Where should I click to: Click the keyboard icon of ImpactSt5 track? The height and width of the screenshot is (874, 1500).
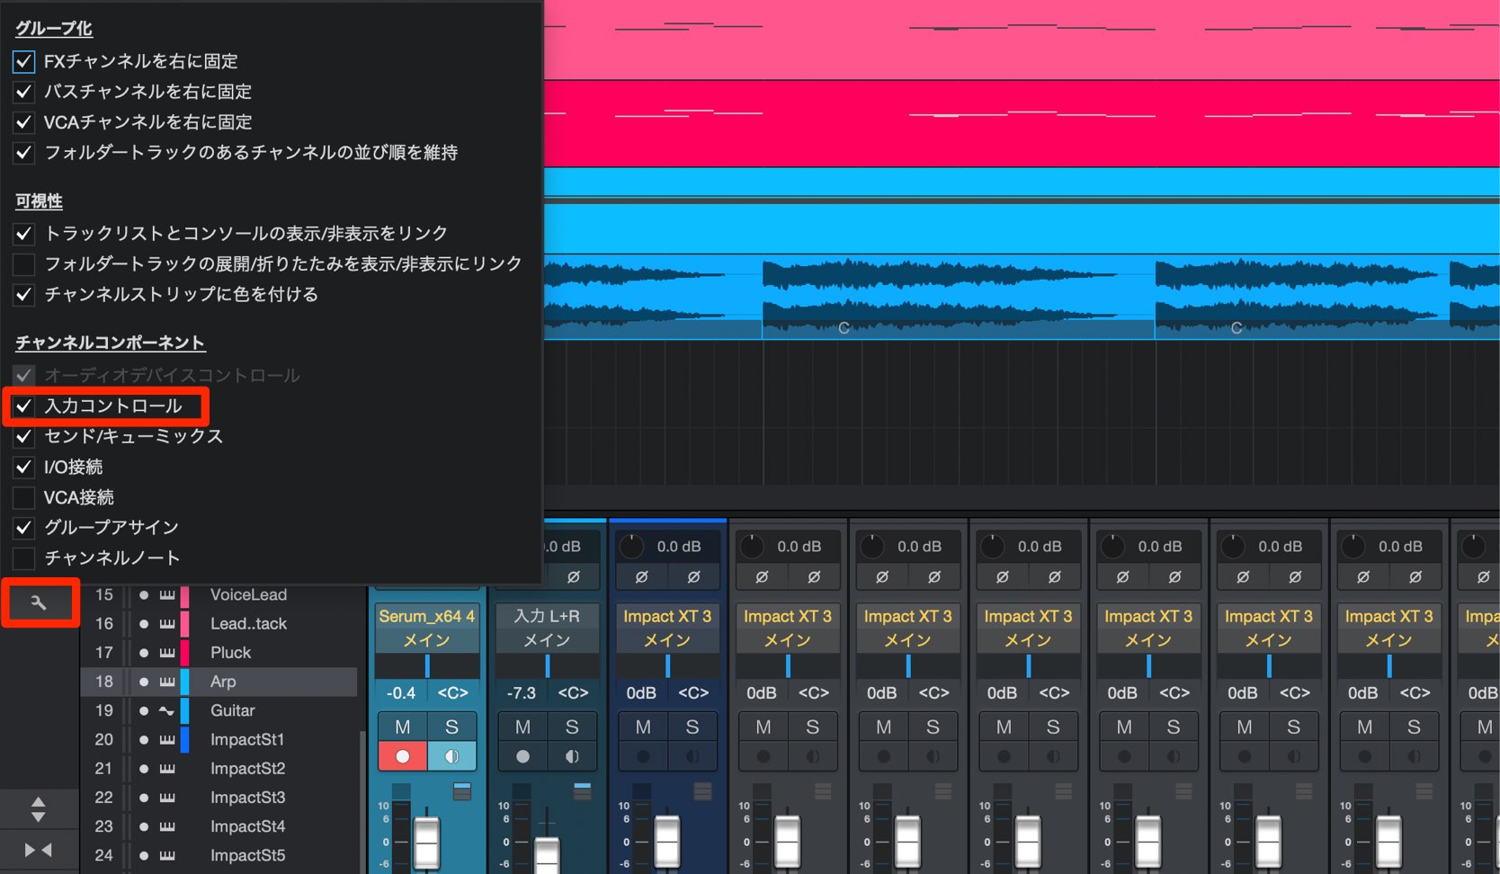167,855
